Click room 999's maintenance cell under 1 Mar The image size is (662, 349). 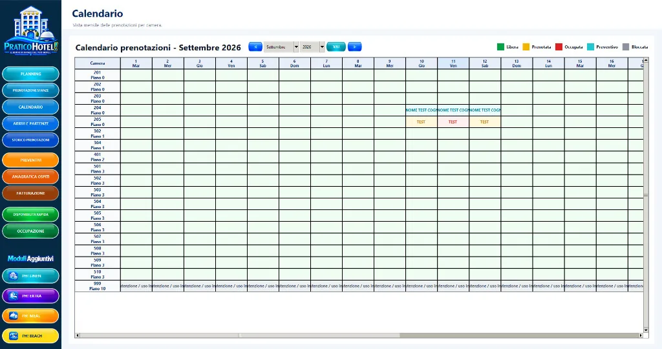click(136, 286)
